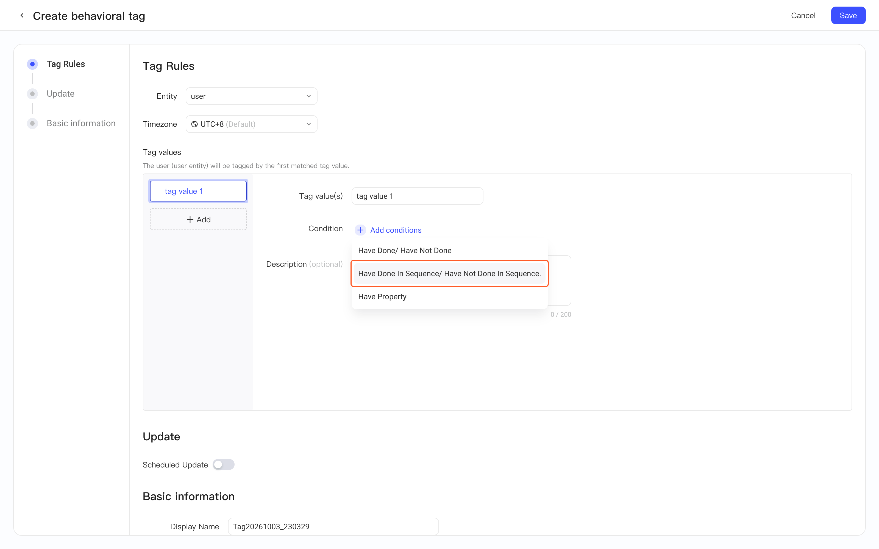The image size is (879, 549).
Task: Expand the Timezone UTC+8 dropdown
Action: point(251,124)
